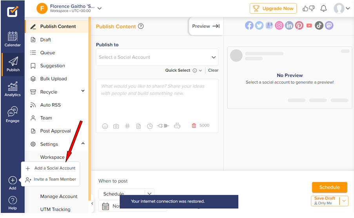This screenshot has width=354, height=218.
Task: Open the Engage section in the sidebar
Action: click(13, 114)
